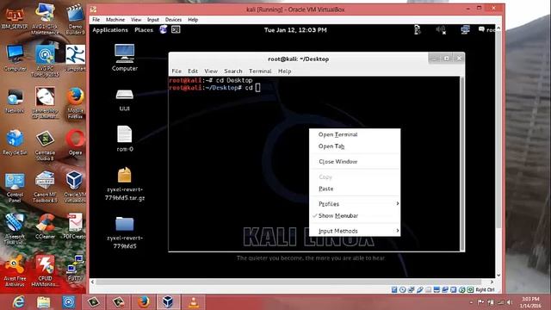551x310 pixels.
Task: Open VirtualBox Machine menu
Action: pos(115,20)
